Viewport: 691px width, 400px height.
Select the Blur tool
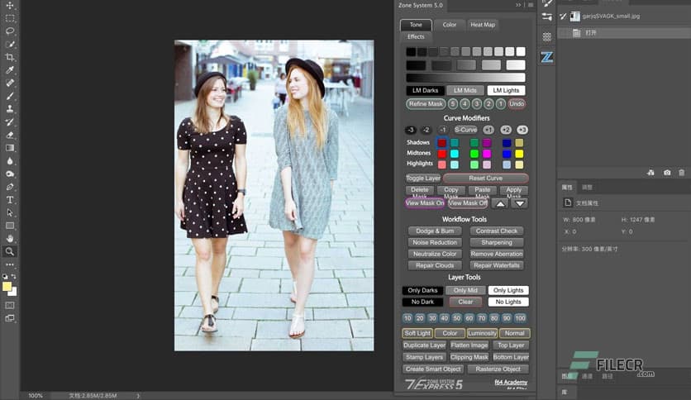(x=10, y=161)
